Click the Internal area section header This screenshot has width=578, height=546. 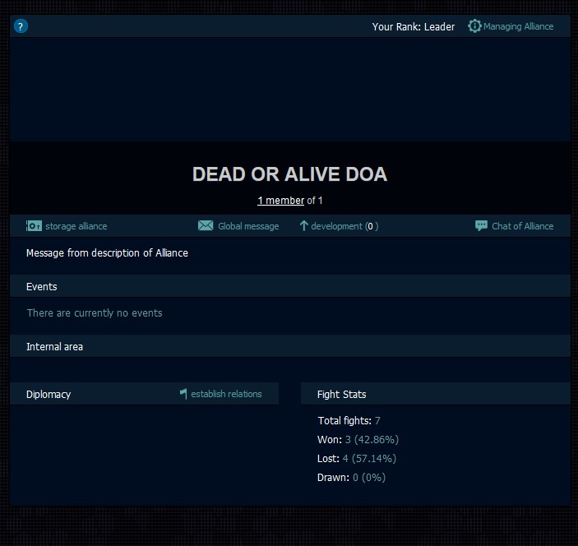point(54,347)
